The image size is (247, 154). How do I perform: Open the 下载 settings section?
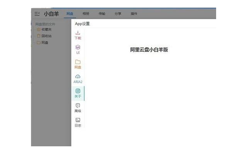pos(78,35)
